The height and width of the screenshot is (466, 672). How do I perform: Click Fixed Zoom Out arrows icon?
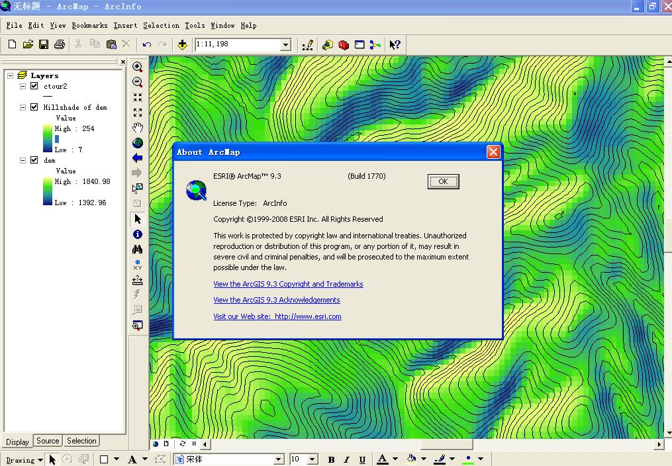[138, 113]
